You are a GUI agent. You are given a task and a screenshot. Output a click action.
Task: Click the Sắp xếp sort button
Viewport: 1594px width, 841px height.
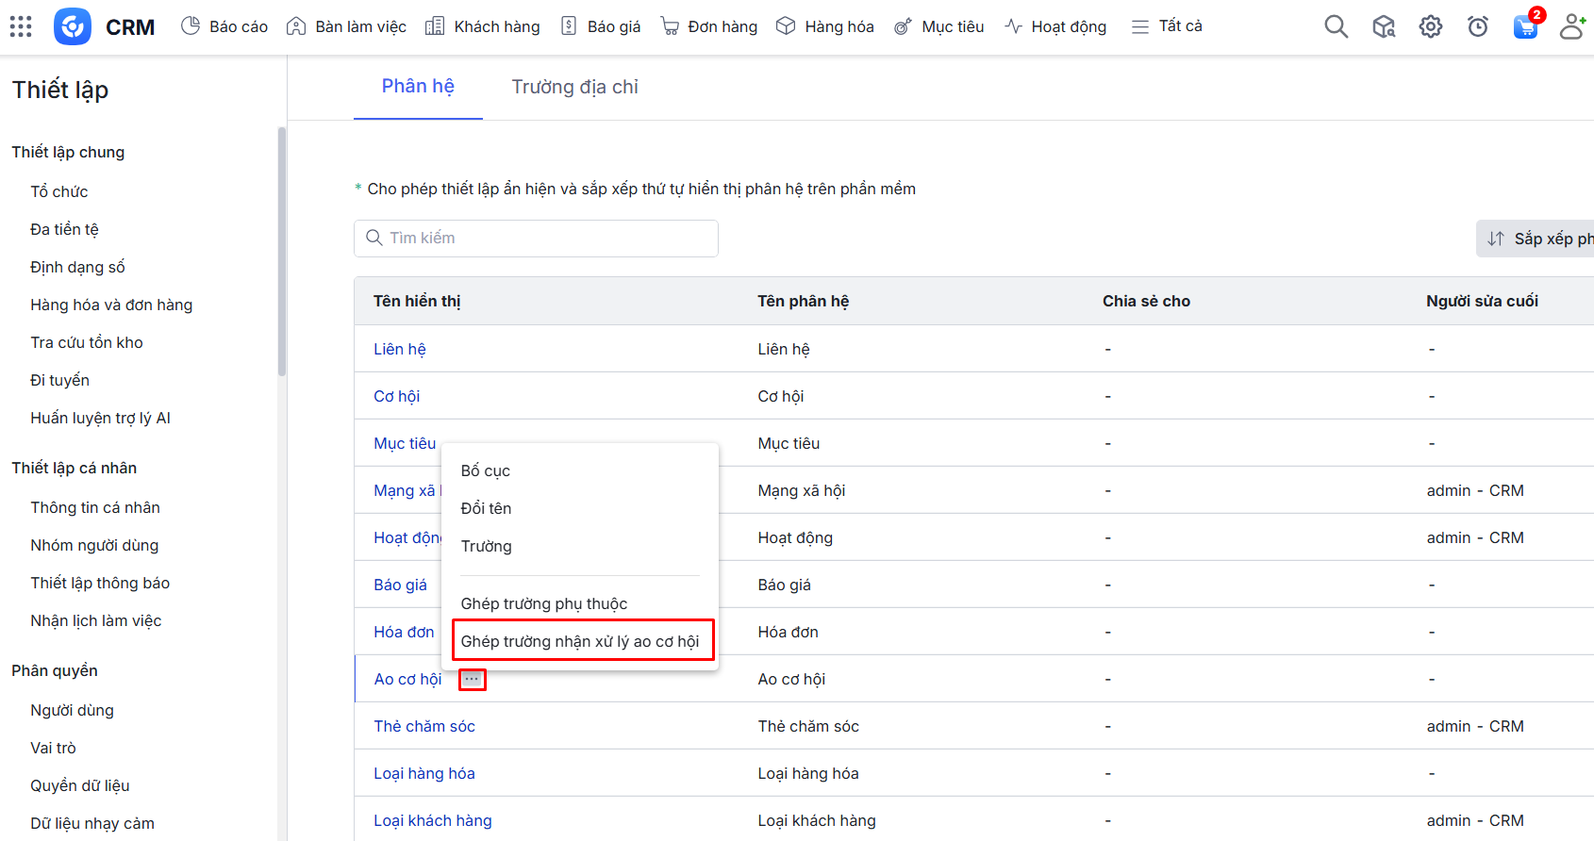1537,239
